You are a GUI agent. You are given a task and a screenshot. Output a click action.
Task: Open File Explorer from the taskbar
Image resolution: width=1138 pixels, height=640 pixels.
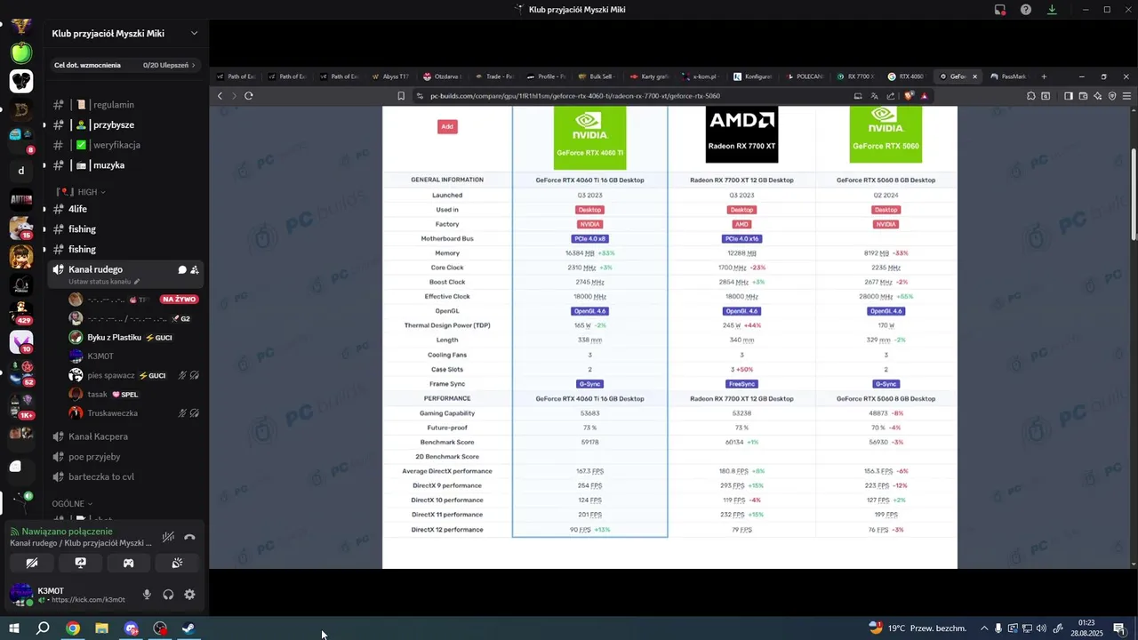(x=102, y=628)
